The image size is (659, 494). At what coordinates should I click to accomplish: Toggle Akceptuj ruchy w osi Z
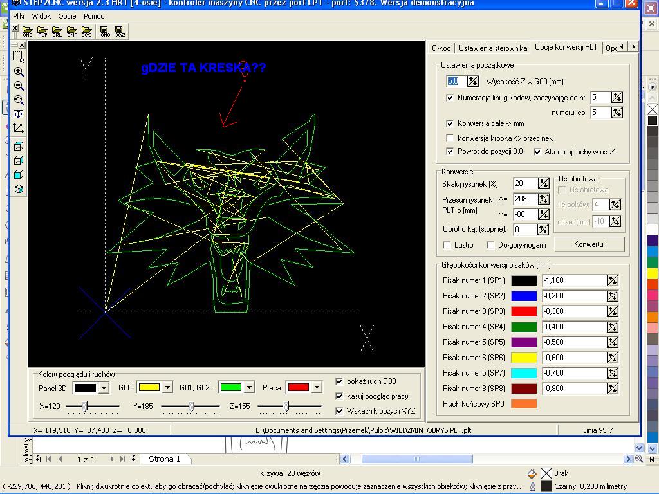click(x=537, y=152)
